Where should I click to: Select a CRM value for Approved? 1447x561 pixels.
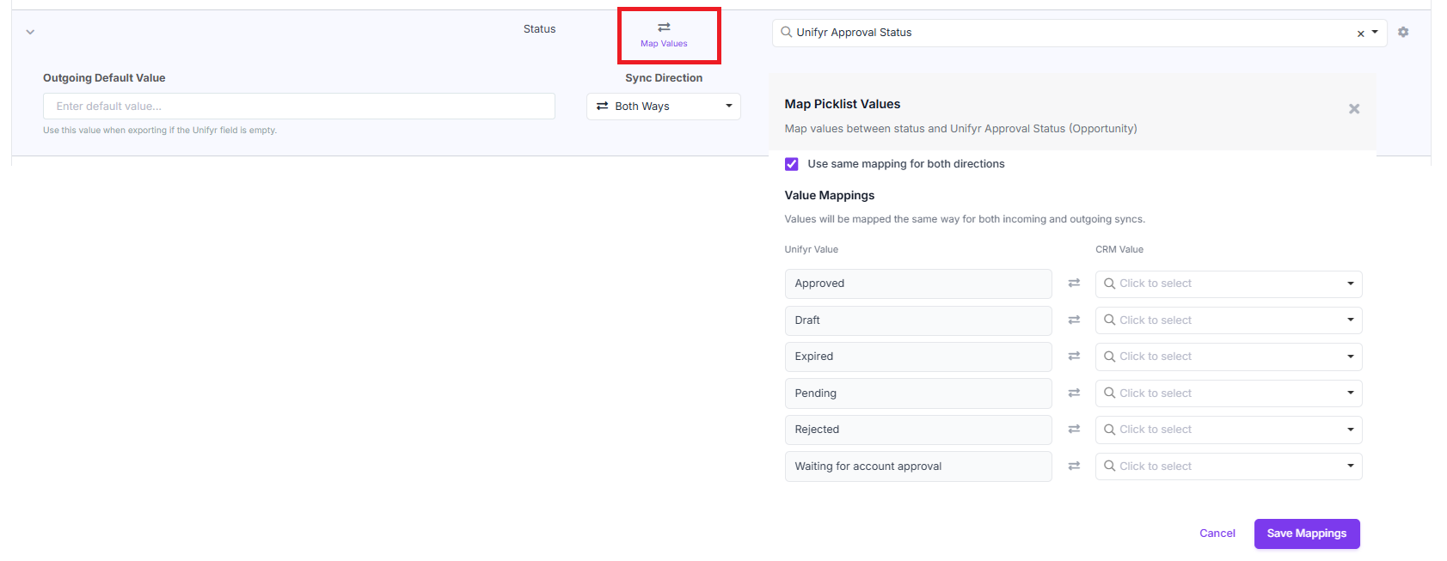[x=1229, y=284]
